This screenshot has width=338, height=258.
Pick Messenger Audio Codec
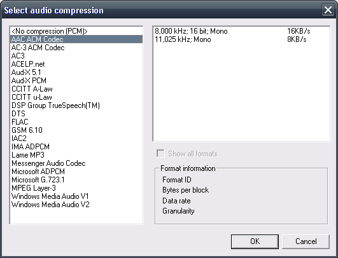(76, 163)
